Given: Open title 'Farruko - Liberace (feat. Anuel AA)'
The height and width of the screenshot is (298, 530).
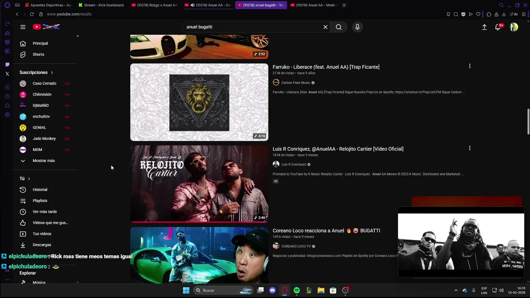Looking at the screenshot, I should tap(326, 67).
